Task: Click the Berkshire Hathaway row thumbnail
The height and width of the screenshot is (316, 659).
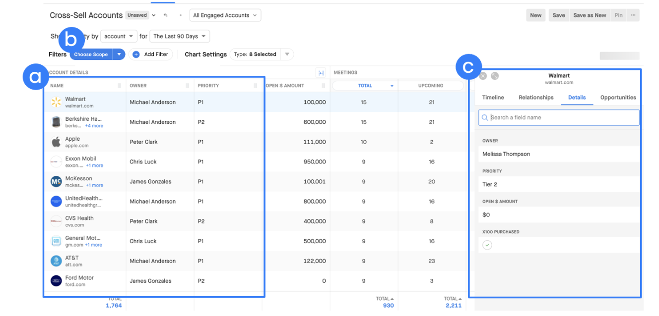Action: point(56,122)
